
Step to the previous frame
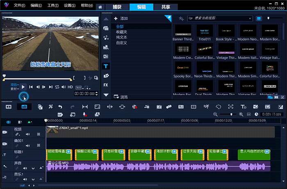[x=38, y=87]
